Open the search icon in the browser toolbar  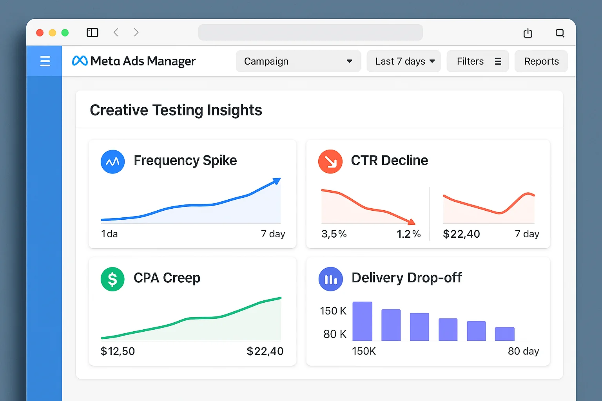tap(560, 33)
